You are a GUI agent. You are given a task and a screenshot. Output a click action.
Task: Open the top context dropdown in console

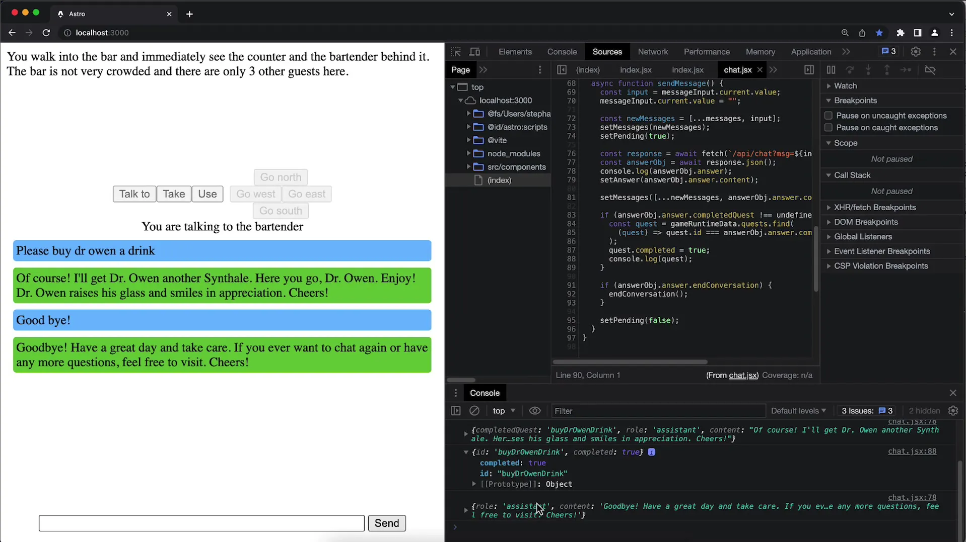point(504,411)
